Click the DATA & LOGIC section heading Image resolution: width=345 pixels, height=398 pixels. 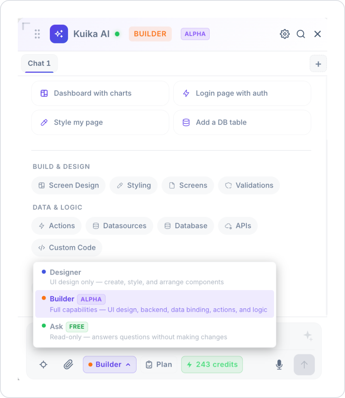tap(57, 207)
